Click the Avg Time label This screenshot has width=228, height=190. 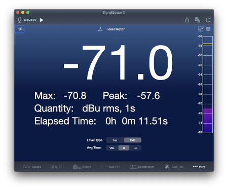click(x=94, y=148)
